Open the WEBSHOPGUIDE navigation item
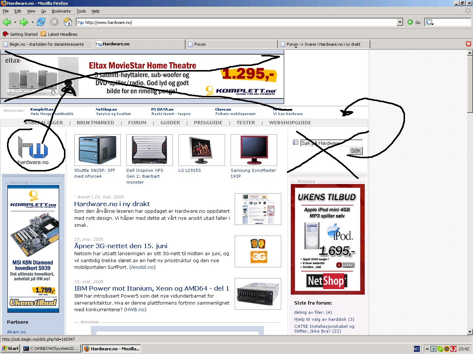Screen dimensions: 473x354 290,123
